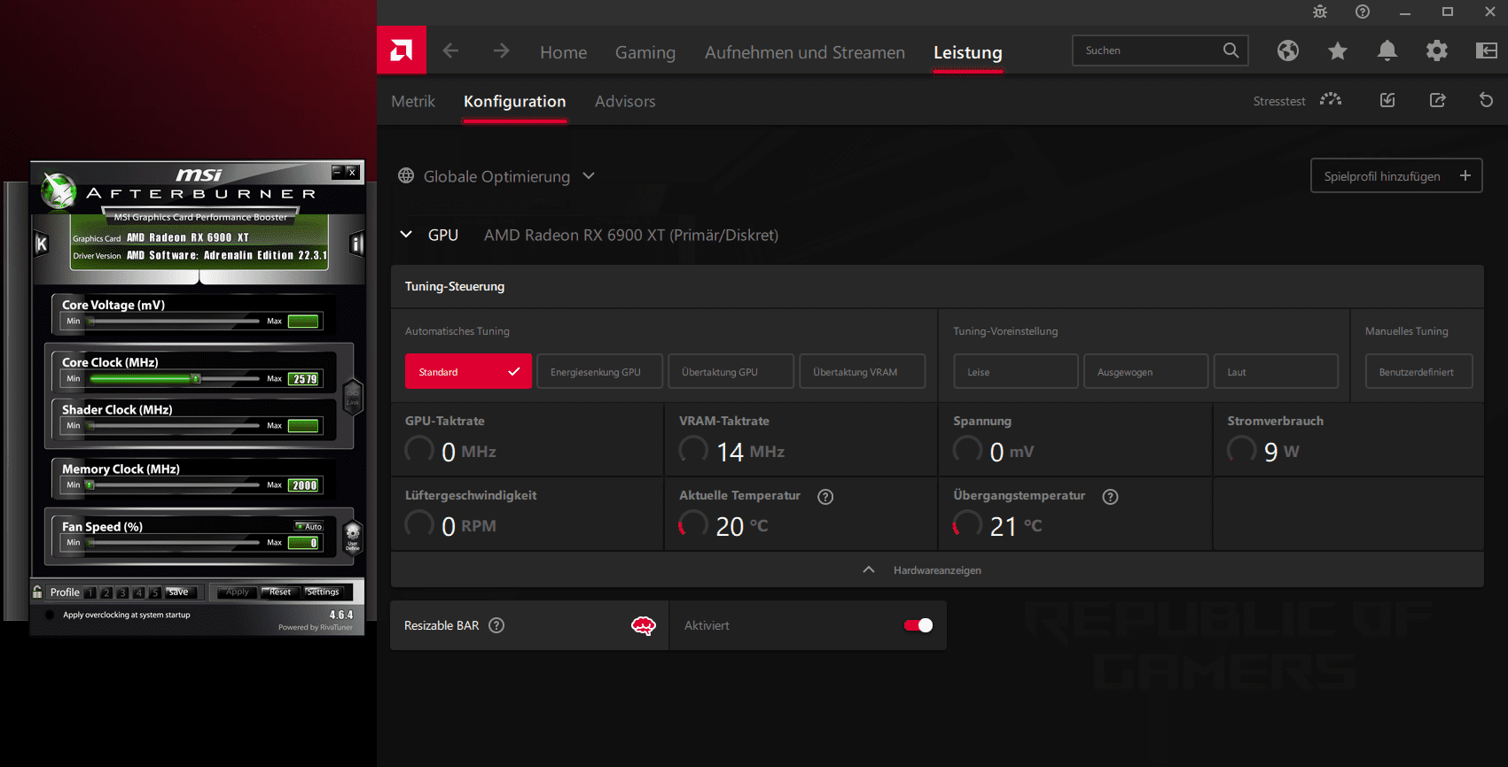1508x767 pixels.
Task: Collapse the GPU section chevron
Action: tap(406, 235)
